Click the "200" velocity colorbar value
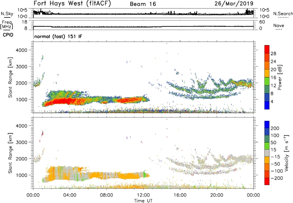Image resolution: width=293 pixels, height=203 pixels. tap(275, 128)
